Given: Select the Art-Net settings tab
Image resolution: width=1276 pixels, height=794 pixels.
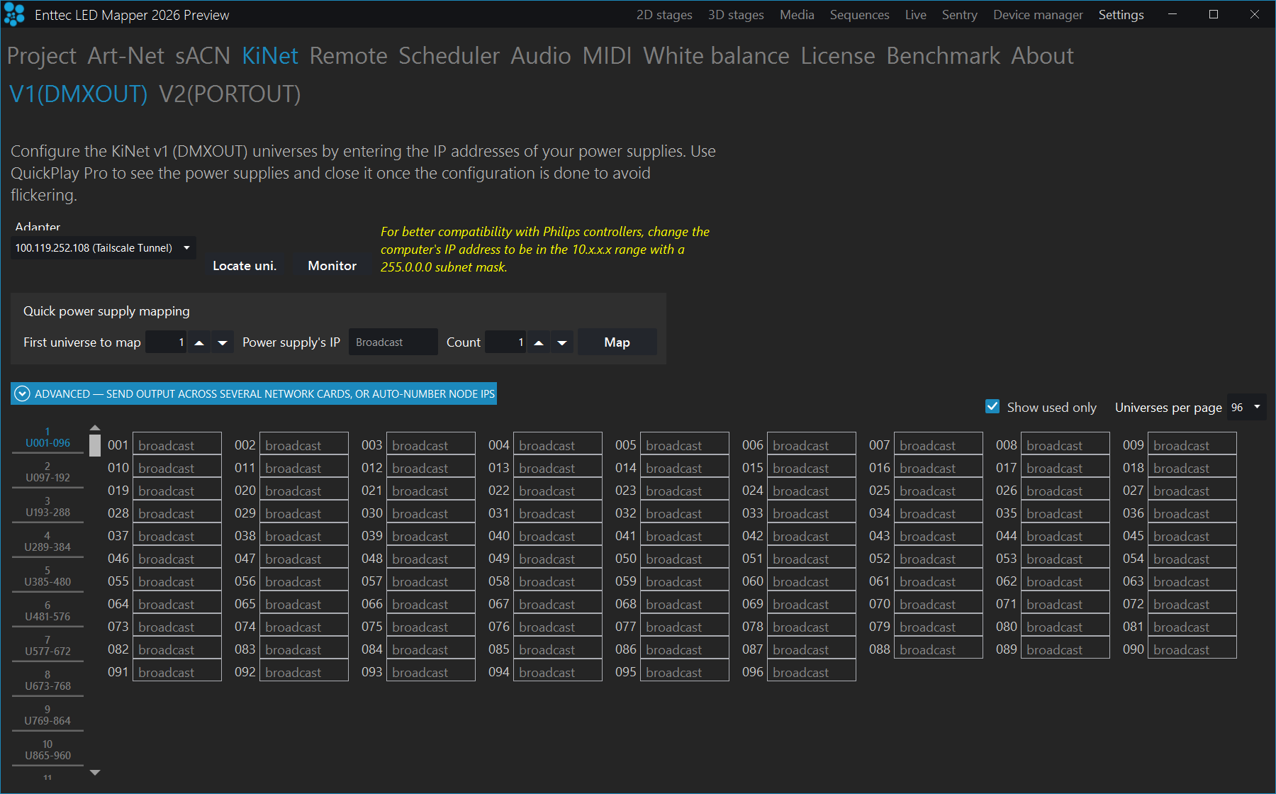Looking at the screenshot, I should 125,56.
